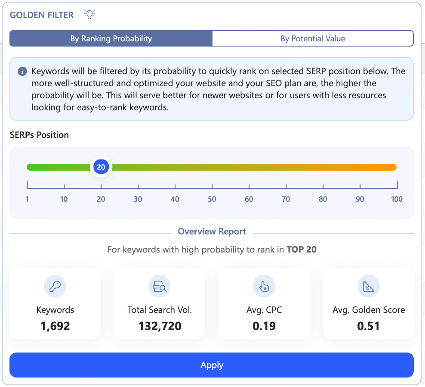Screen dimensions: 425x387
Task: Click the GOLDEN FILTER heading
Action: click(x=41, y=15)
